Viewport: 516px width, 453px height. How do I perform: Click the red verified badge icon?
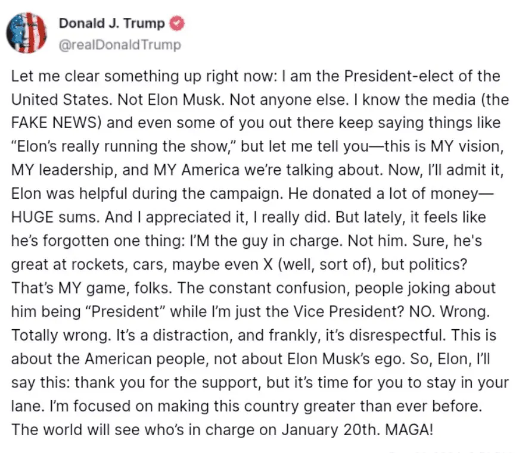pyautogui.click(x=178, y=24)
